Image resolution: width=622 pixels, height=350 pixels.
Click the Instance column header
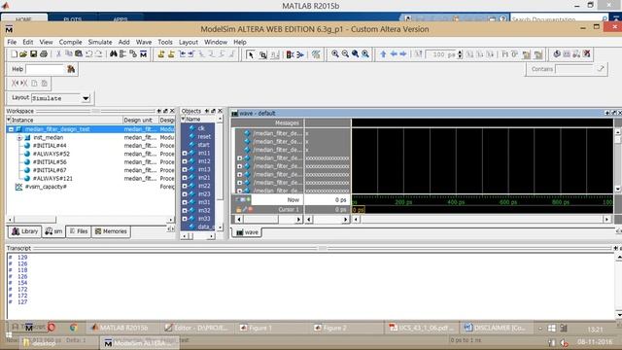64,120
